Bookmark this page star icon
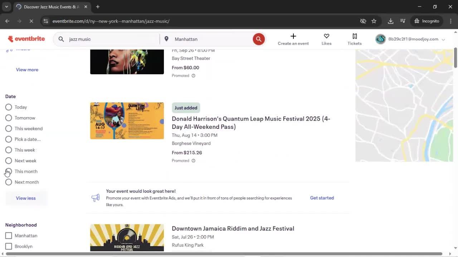Screen dimensions: 458x257 (374, 21)
